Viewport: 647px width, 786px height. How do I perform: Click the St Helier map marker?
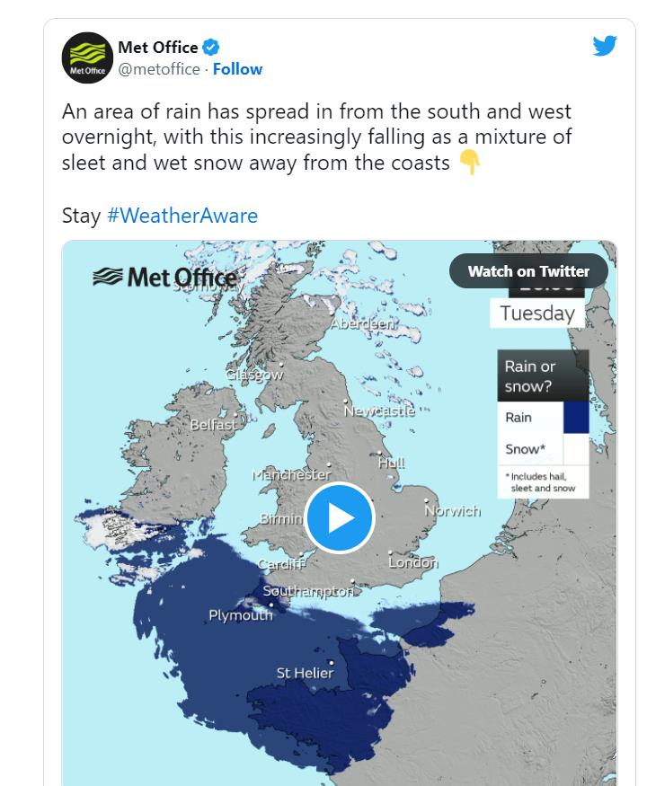(x=331, y=662)
